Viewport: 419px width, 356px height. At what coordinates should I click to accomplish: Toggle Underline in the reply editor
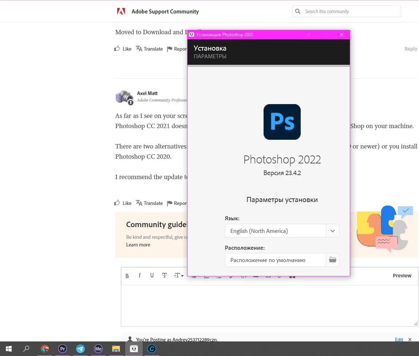[152, 275]
